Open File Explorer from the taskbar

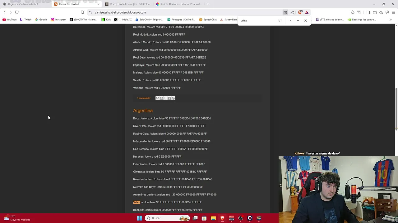213,218
